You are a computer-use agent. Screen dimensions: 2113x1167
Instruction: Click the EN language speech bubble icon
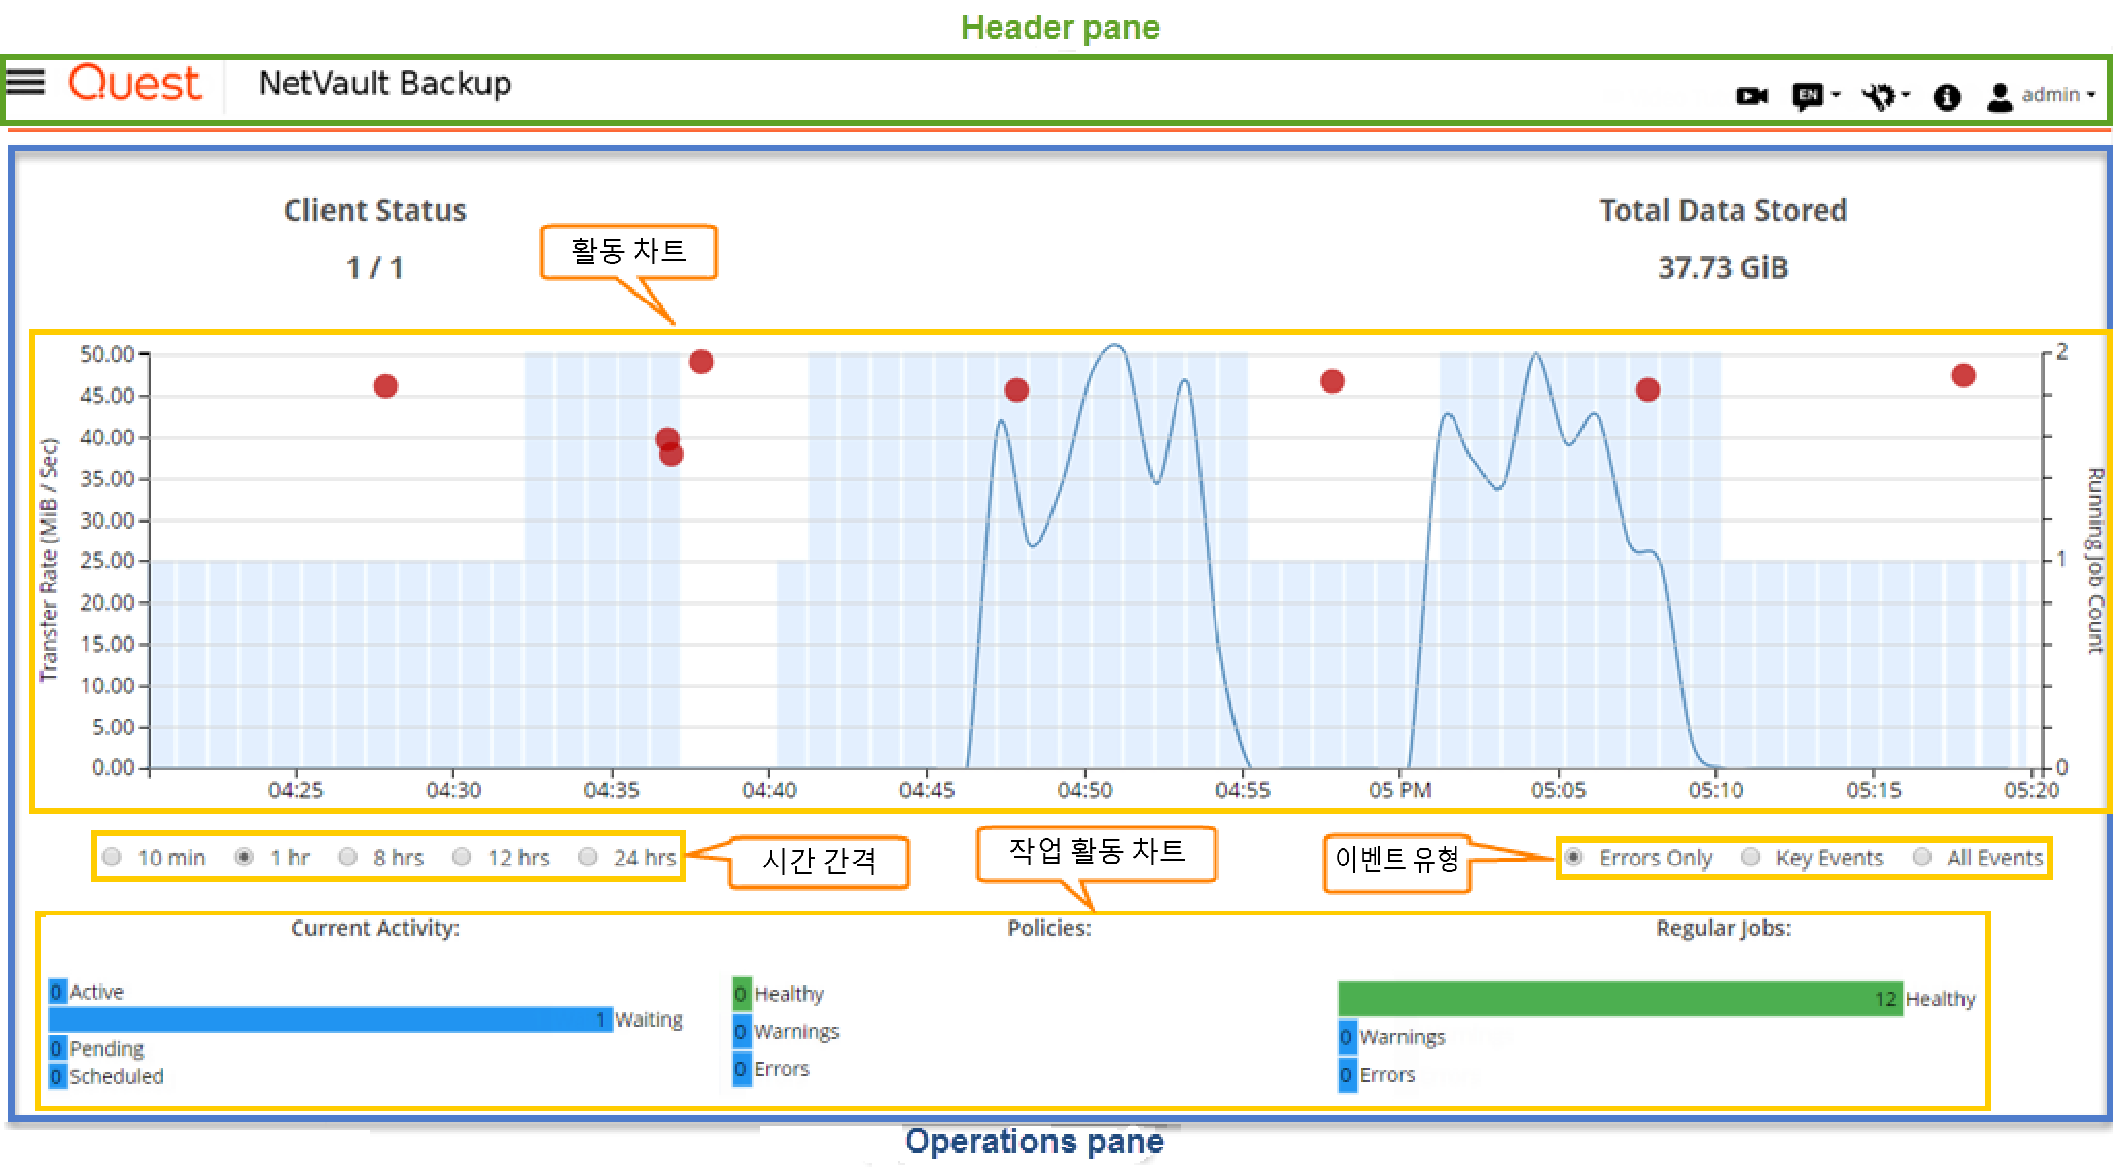1808,96
